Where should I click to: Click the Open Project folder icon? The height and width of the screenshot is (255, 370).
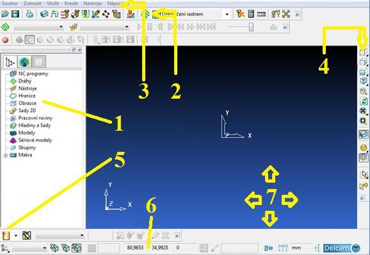(5, 14)
